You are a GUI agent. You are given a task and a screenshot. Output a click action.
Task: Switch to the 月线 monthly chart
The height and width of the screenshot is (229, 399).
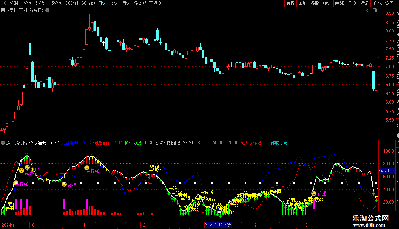126,3
